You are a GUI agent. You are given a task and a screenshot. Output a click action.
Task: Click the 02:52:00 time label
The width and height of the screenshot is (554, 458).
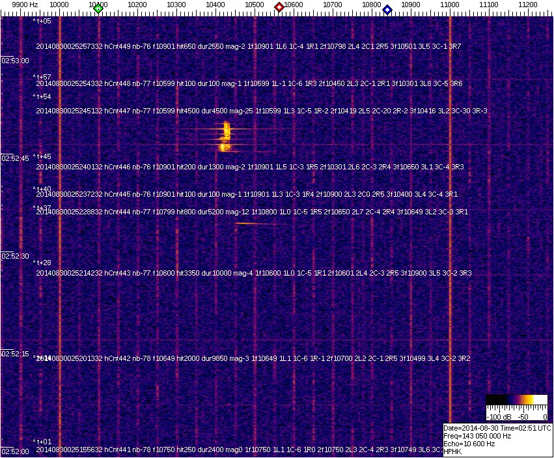[15, 451]
